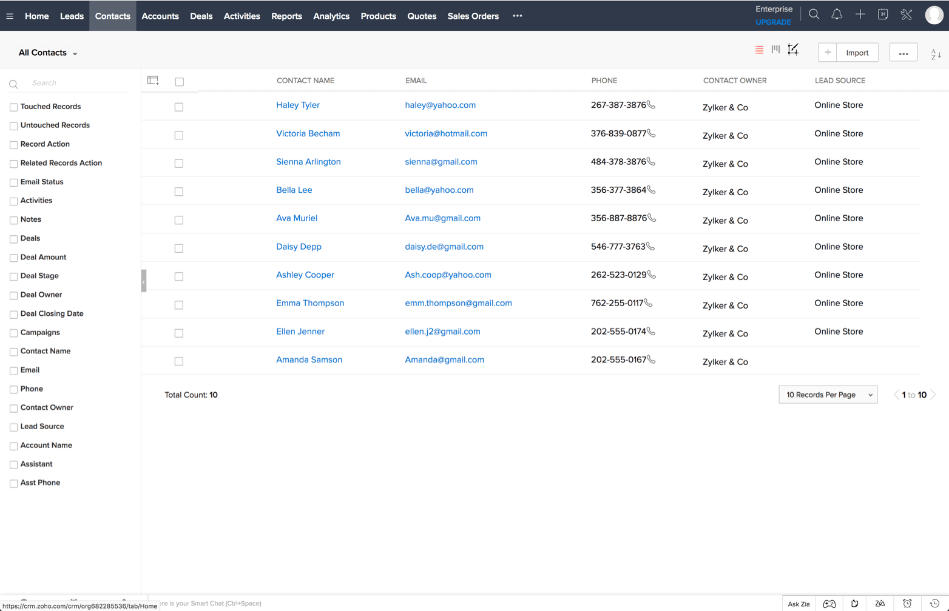Call Haley Tyler via phone icon

pos(651,105)
